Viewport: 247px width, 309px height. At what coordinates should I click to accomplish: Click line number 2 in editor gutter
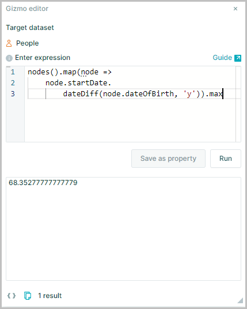coord(13,83)
